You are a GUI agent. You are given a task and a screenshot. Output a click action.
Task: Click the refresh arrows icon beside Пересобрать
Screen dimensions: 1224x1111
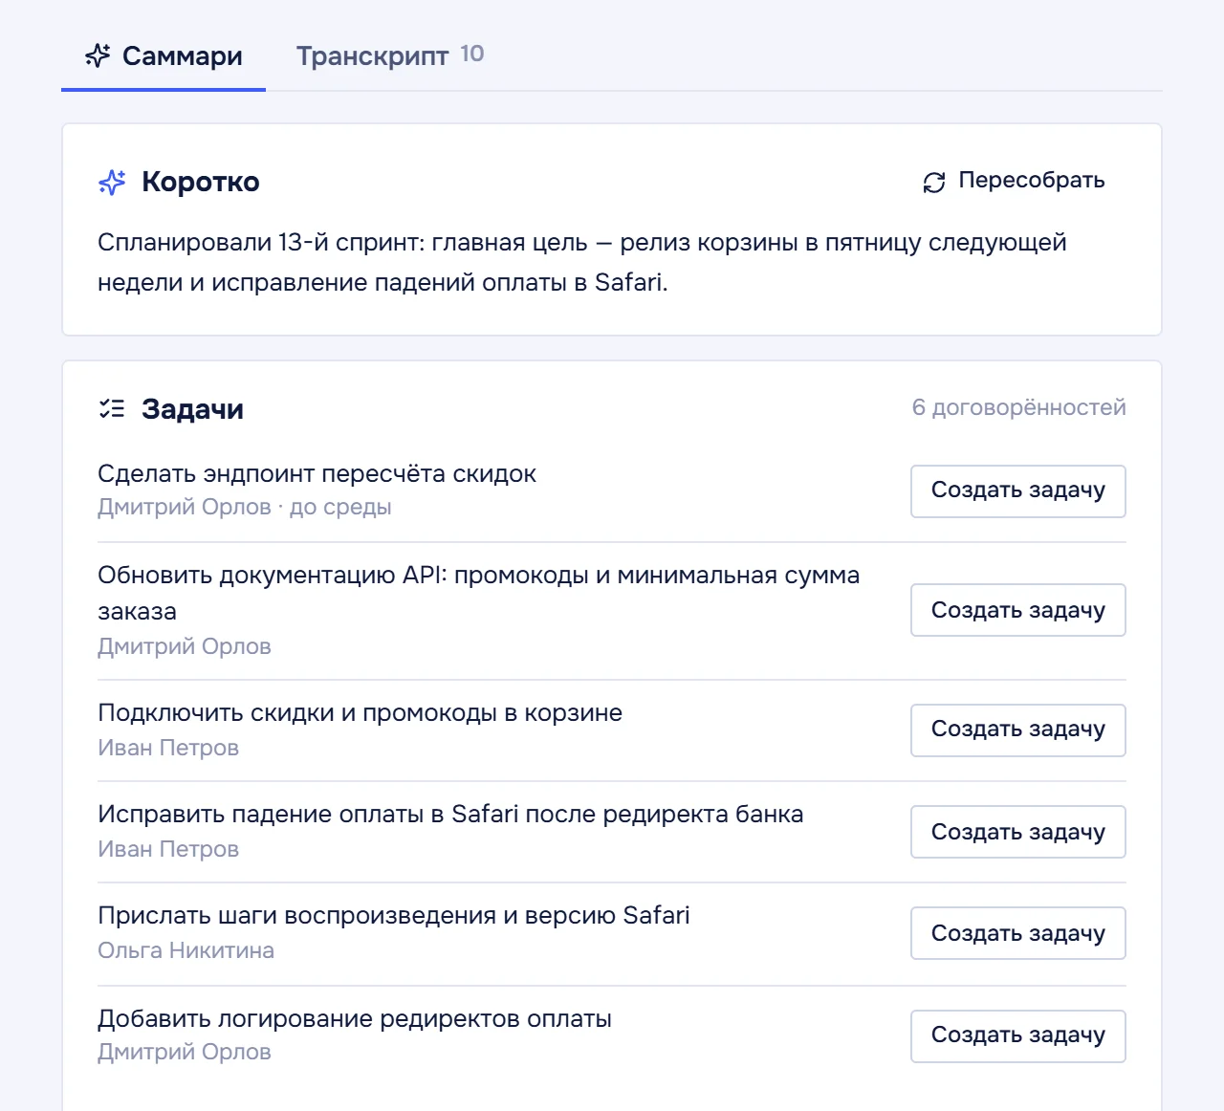[934, 182]
